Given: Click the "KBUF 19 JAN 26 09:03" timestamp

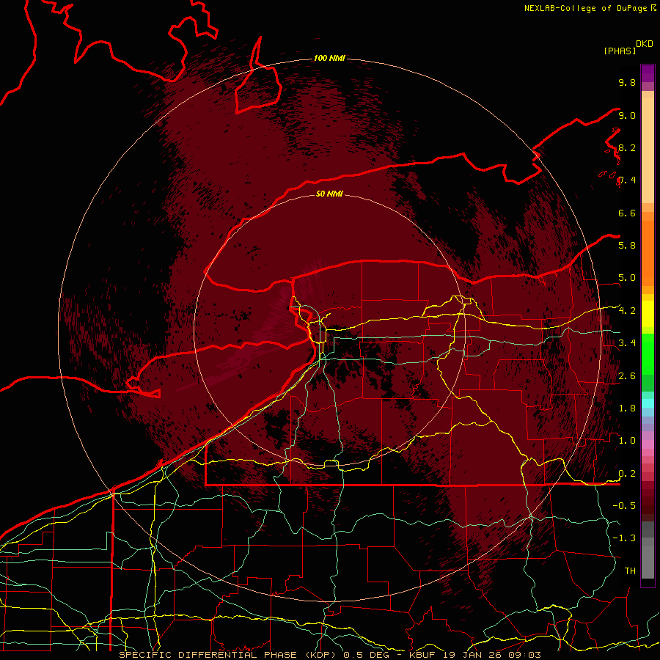Looking at the screenshot, I should click(474, 655).
